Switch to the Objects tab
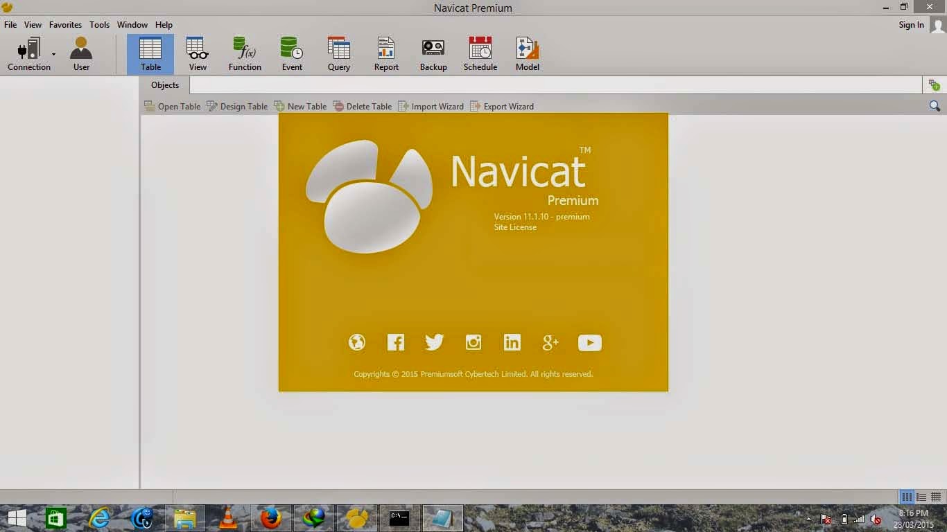 click(x=165, y=85)
